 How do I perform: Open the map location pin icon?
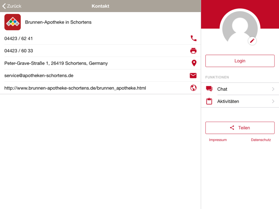coord(194,63)
